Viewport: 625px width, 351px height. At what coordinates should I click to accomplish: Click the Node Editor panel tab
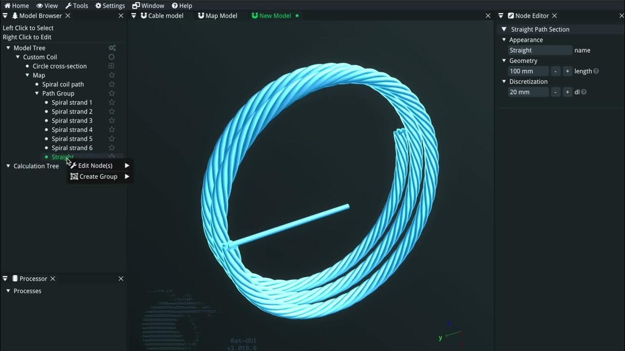[x=528, y=16]
